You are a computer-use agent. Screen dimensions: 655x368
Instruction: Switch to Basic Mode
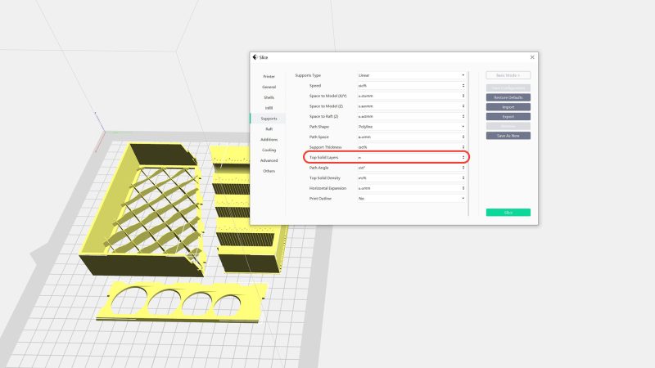(x=508, y=75)
